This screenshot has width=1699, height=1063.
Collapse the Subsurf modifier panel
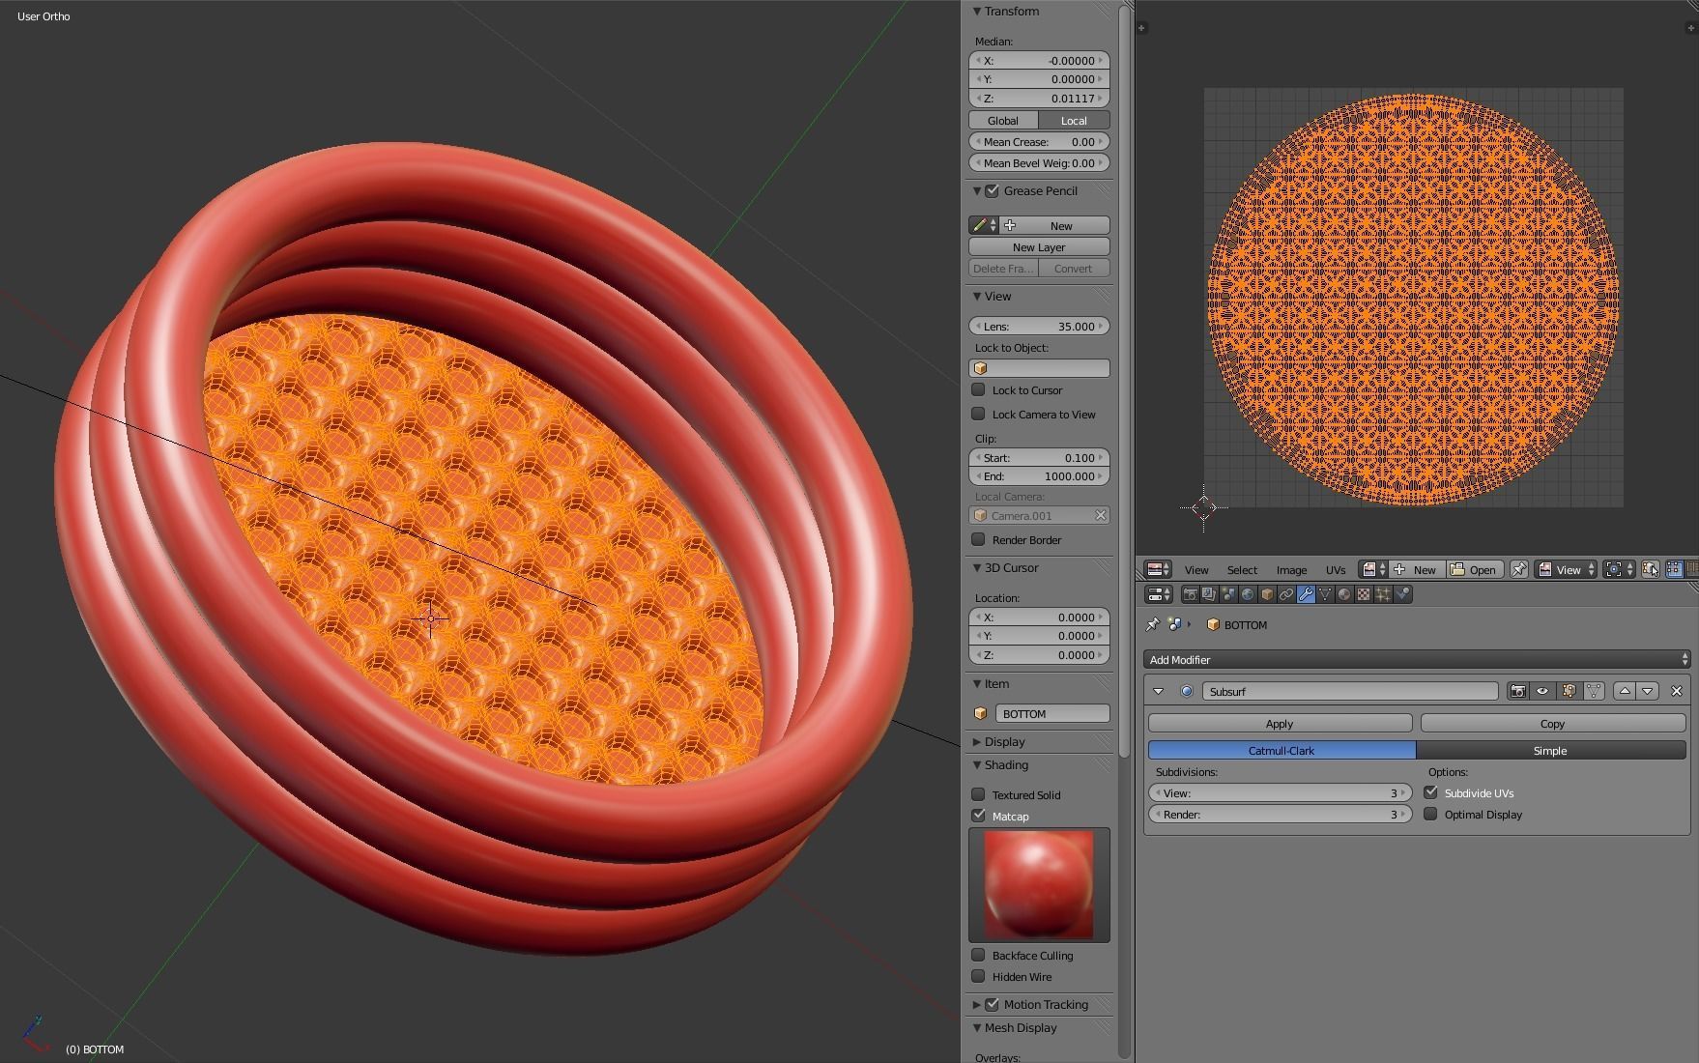pos(1158,691)
